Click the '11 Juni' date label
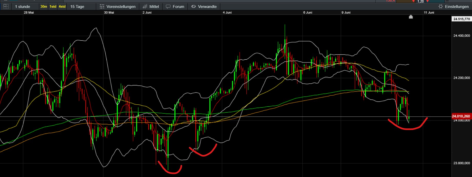 429,13
